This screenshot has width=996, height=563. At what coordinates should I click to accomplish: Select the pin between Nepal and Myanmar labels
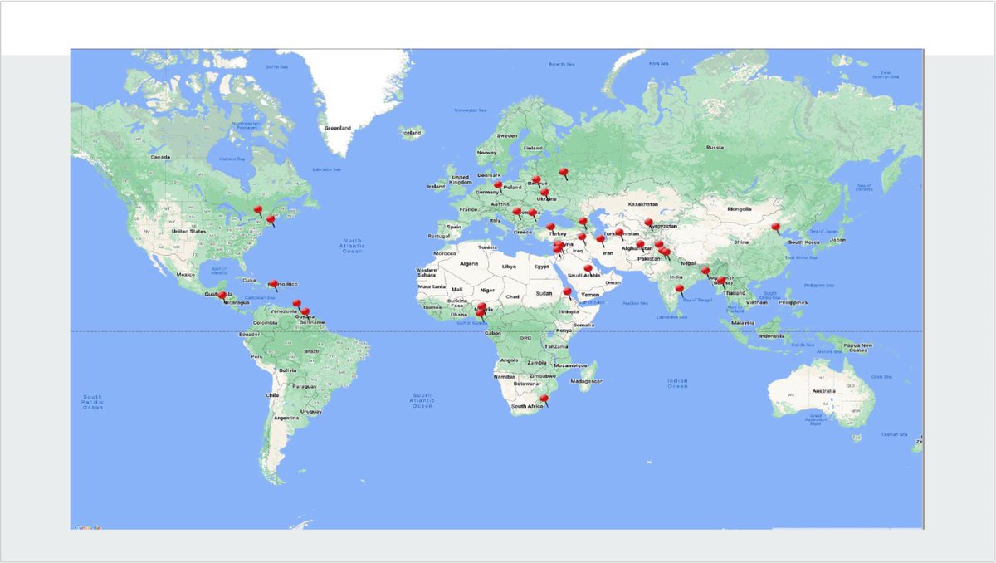point(705,272)
